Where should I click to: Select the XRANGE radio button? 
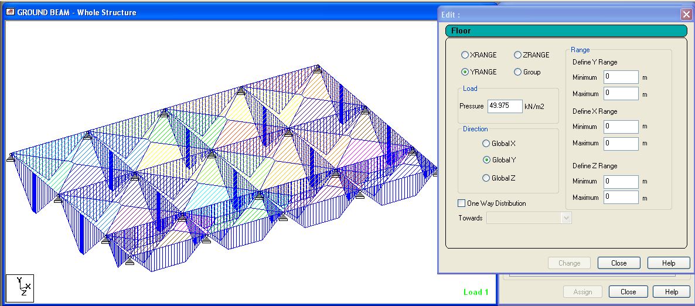tap(465, 55)
